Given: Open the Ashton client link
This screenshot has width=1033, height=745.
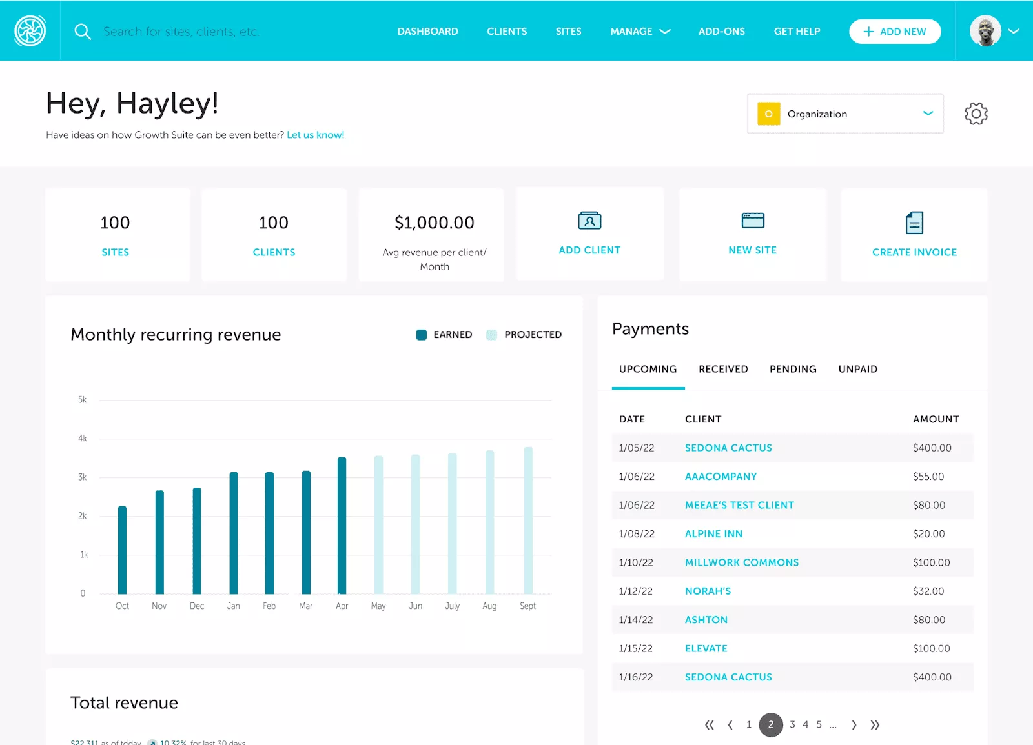Looking at the screenshot, I should pos(706,620).
